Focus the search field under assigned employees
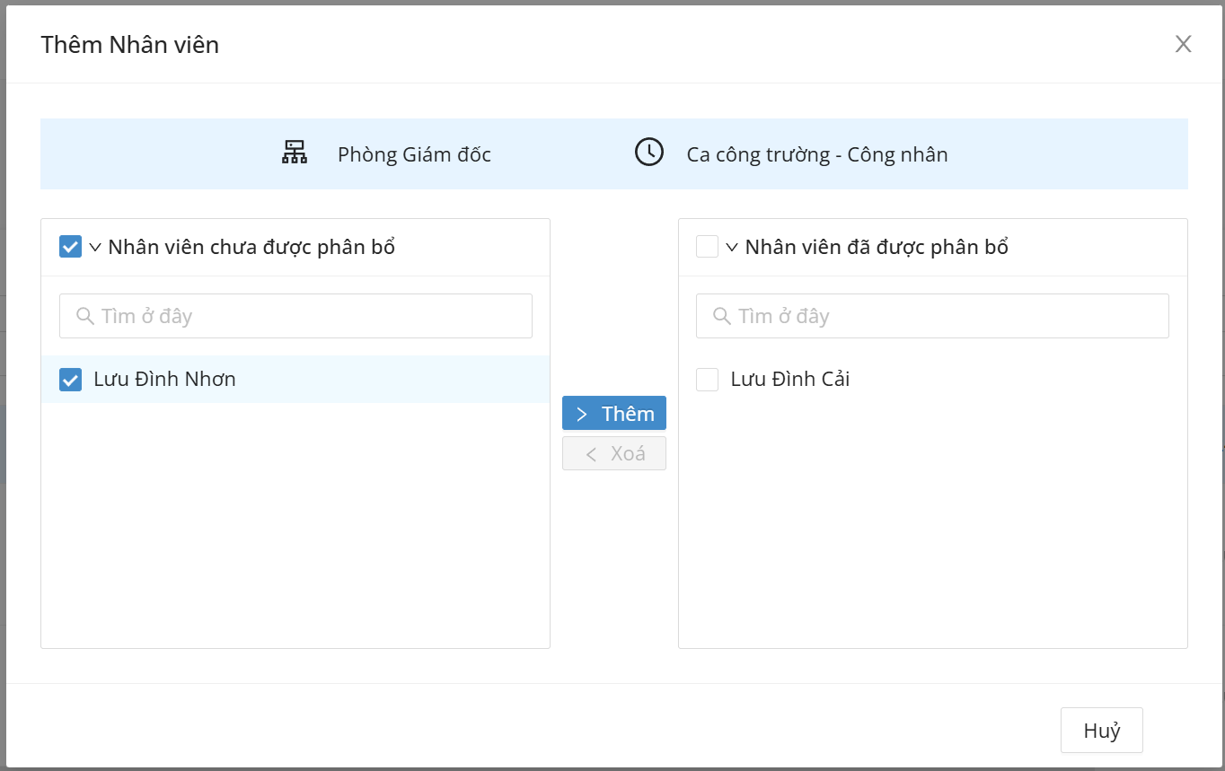 pyautogui.click(x=943, y=316)
